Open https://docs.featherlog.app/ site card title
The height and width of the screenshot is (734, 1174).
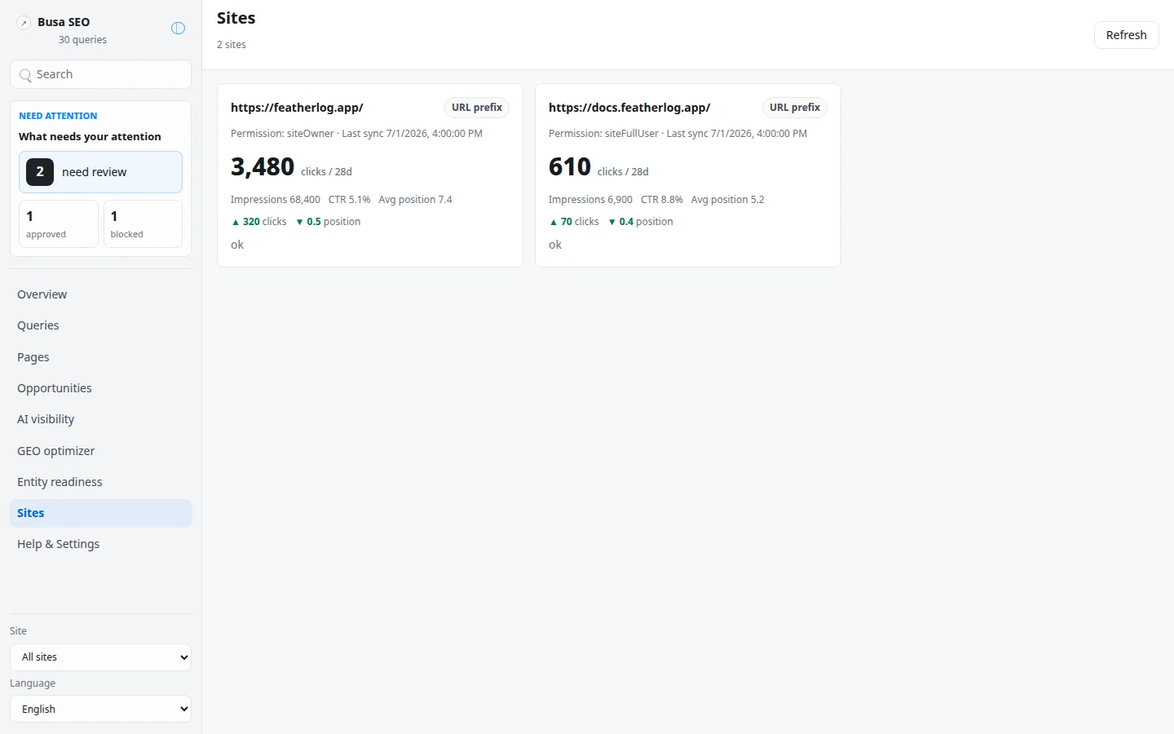click(629, 108)
